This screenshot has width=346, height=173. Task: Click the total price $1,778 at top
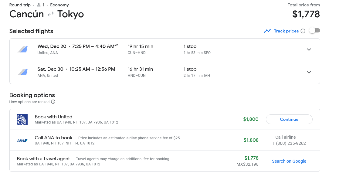(x=306, y=14)
